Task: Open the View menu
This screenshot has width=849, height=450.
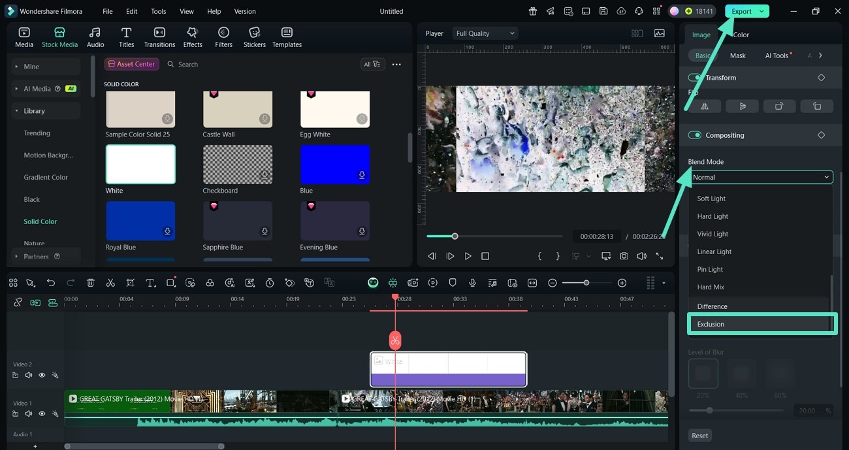Action: pyautogui.click(x=187, y=11)
